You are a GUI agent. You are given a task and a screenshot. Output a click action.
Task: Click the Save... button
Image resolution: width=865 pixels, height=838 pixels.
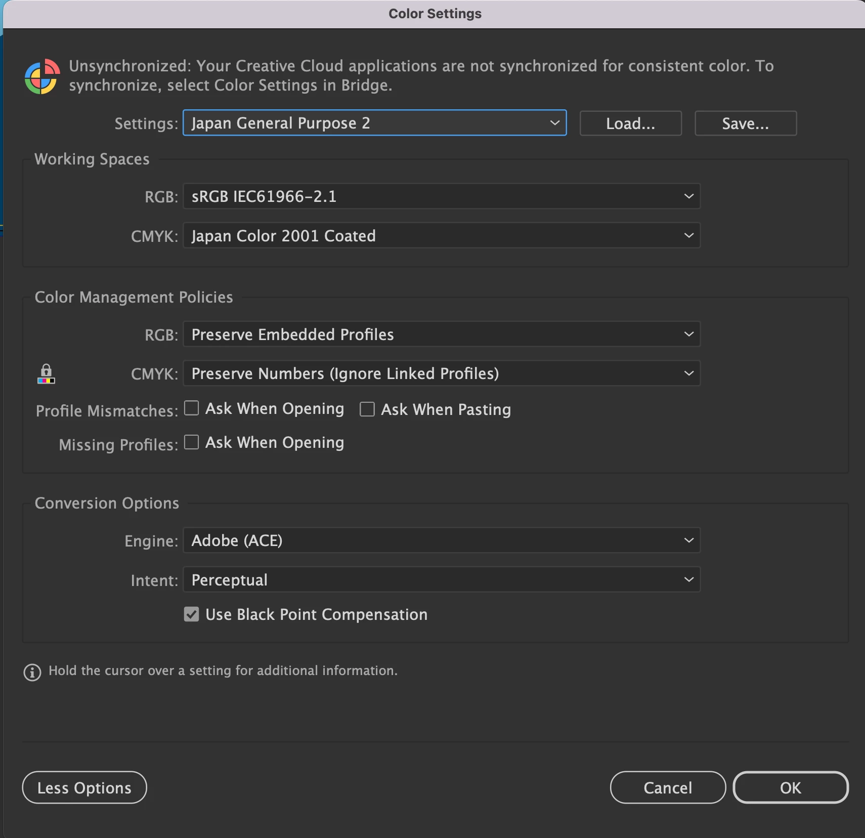pyautogui.click(x=746, y=123)
